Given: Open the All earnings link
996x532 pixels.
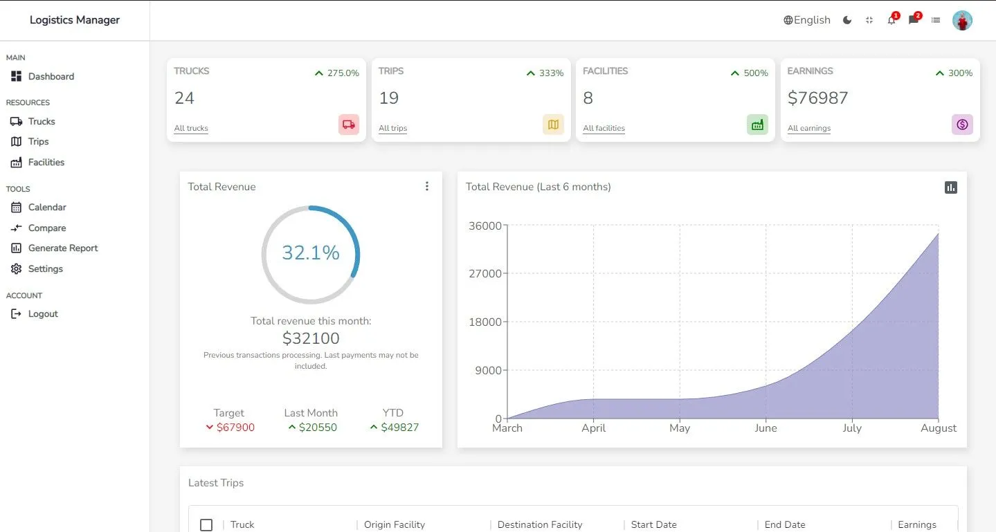Looking at the screenshot, I should 809,128.
